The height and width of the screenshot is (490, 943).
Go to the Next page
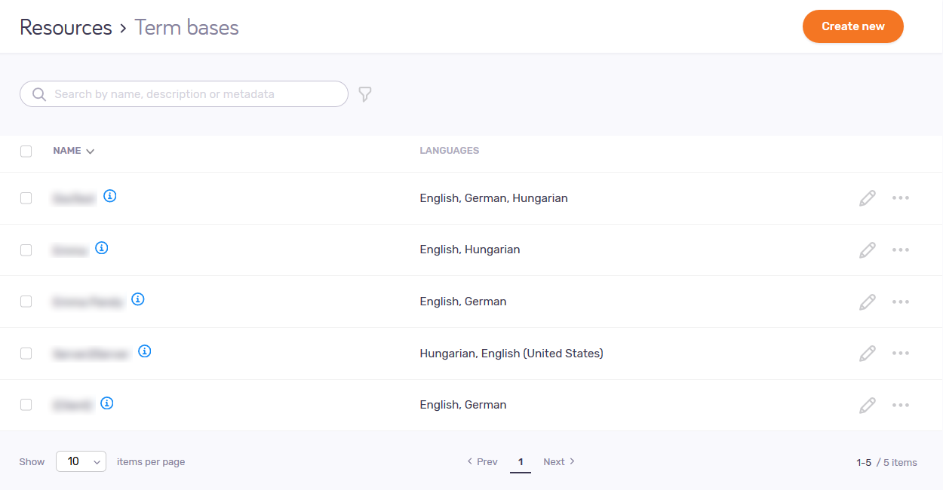pos(558,461)
